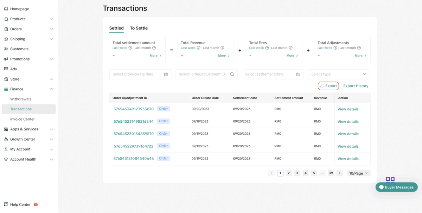Click the calendar icon in settlement date field
The height and width of the screenshot is (213, 422).
tap(298, 74)
